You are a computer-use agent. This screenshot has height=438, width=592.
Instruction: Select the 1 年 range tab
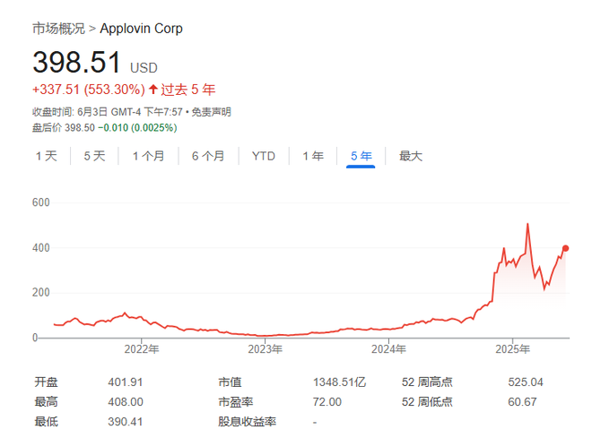point(313,156)
